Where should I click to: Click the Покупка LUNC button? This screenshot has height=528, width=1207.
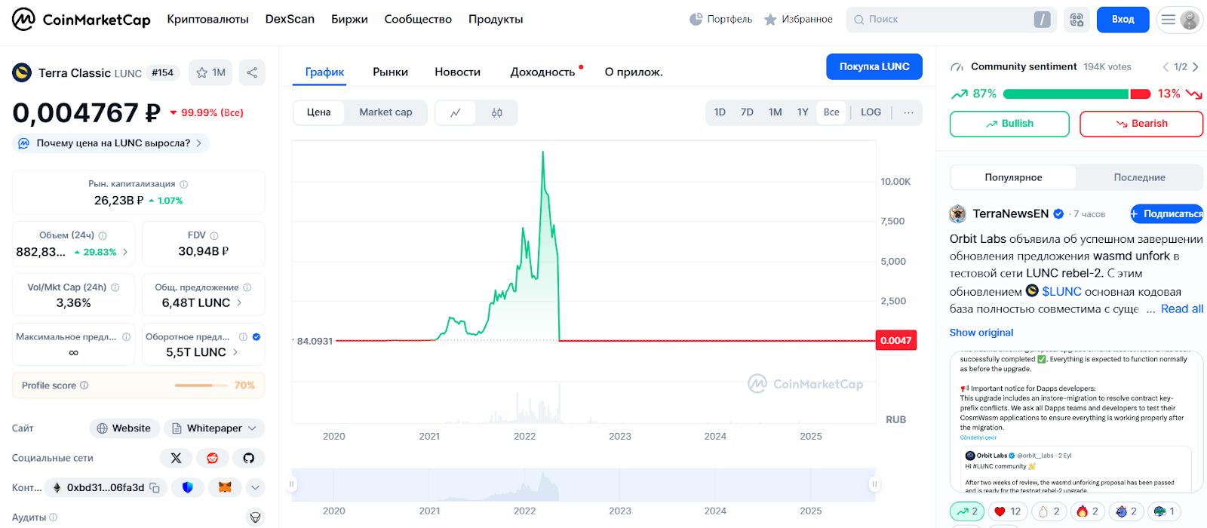pos(874,66)
